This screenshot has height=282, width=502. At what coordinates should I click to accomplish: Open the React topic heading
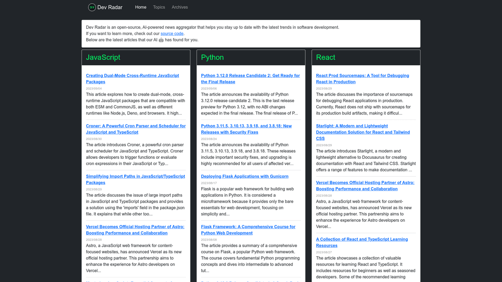325,58
